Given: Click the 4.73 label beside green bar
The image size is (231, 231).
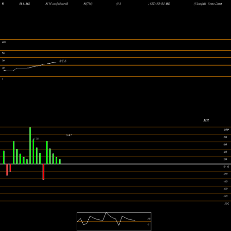Looking at the screenshot, I should [36, 139].
